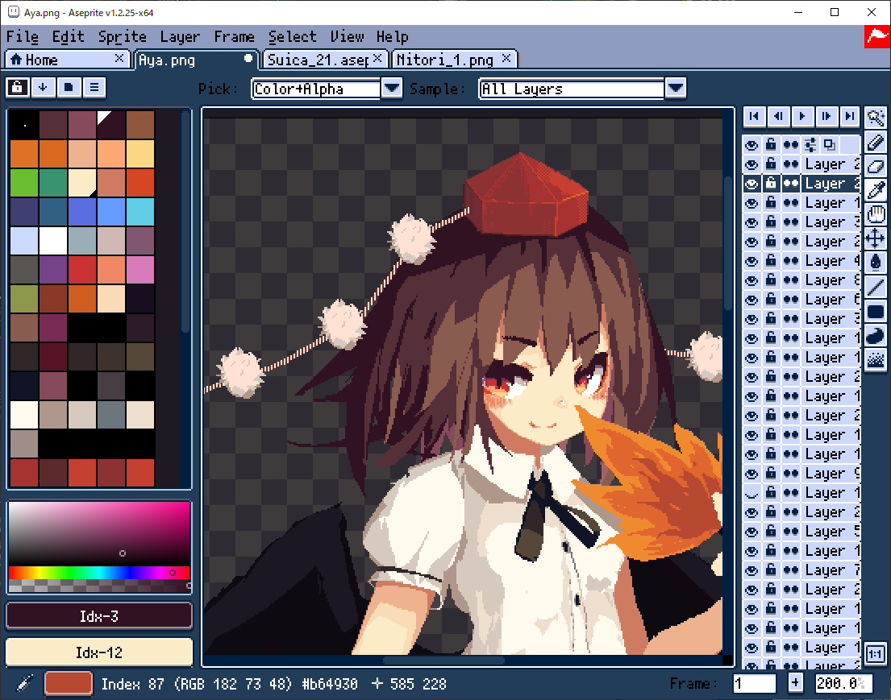Select the Contour tool
Viewport: 891px width, 700px height.
click(876, 336)
